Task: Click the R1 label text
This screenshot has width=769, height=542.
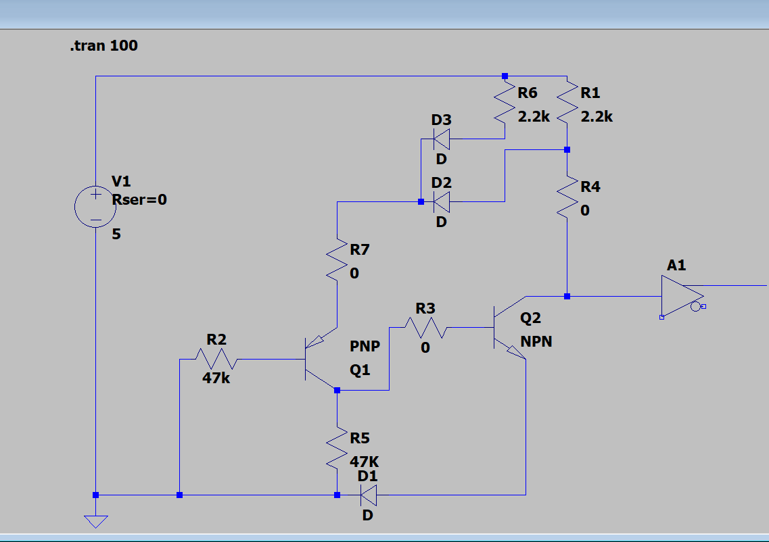Action: pos(590,93)
